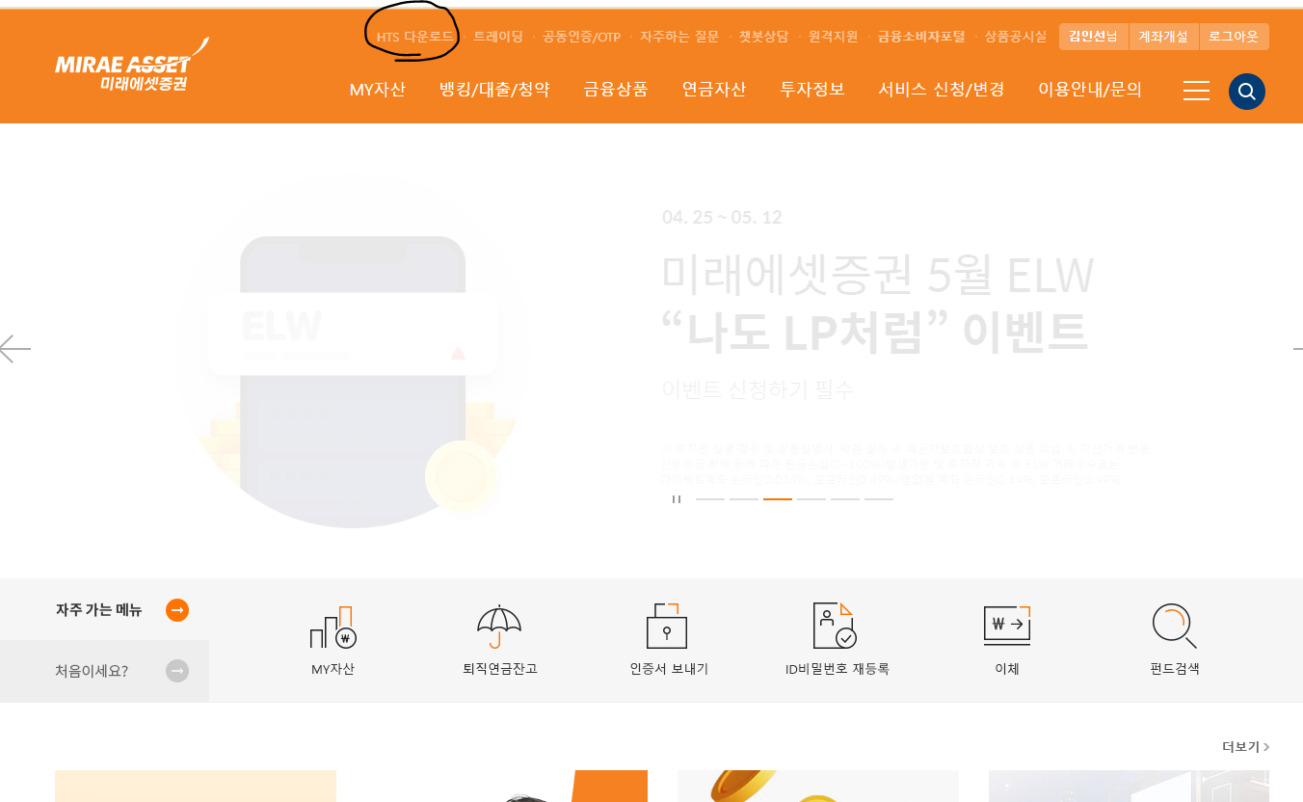Select the second banner slide indicator

pyautogui.click(x=744, y=499)
